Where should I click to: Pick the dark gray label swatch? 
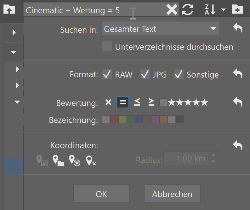180,120
